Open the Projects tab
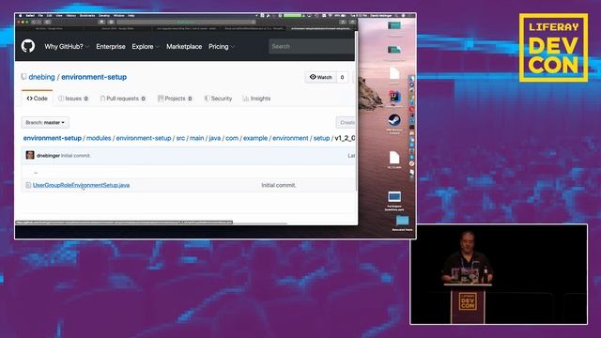Viewport: 601px width, 338px height. pos(175,99)
